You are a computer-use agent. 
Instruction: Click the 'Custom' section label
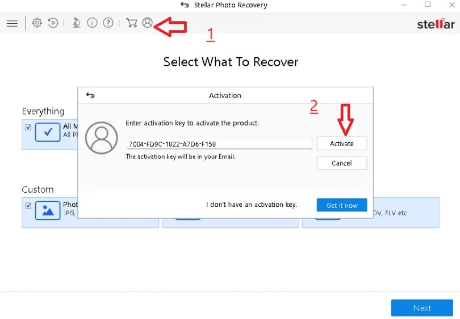[x=37, y=189]
